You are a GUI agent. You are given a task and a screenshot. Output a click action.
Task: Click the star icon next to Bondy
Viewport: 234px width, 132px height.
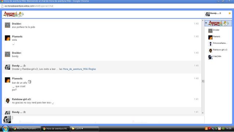[x=230, y=13]
